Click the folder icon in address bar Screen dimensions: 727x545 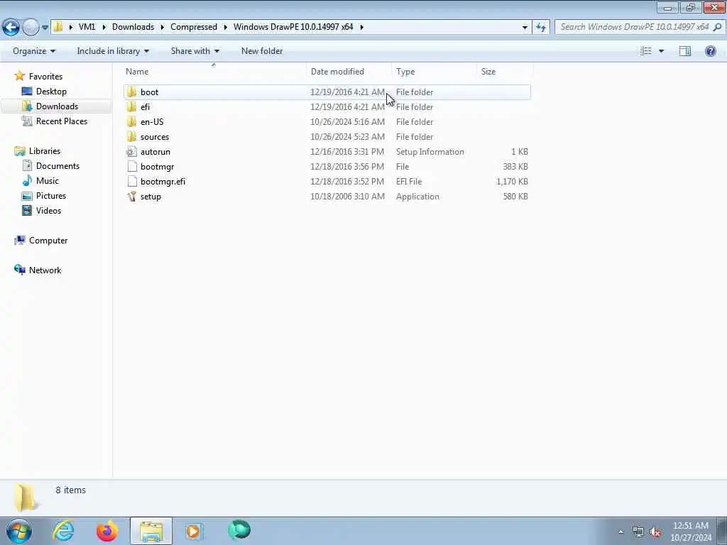pos(58,27)
